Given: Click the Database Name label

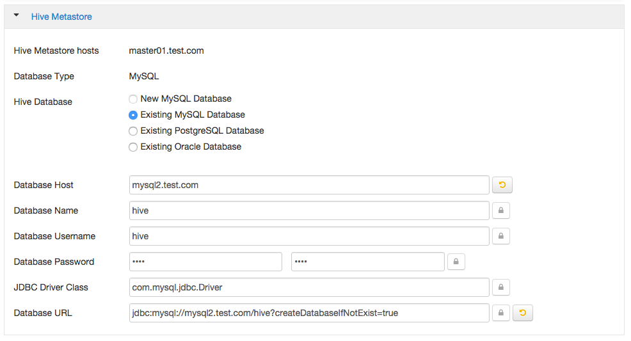Looking at the screenshot, I should tap(46, 210).
